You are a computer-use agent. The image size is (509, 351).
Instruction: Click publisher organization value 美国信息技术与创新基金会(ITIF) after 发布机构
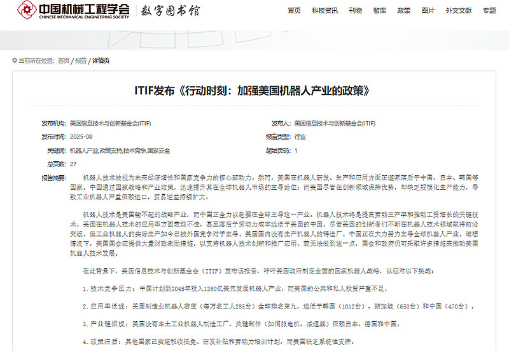tap(110, 123)
